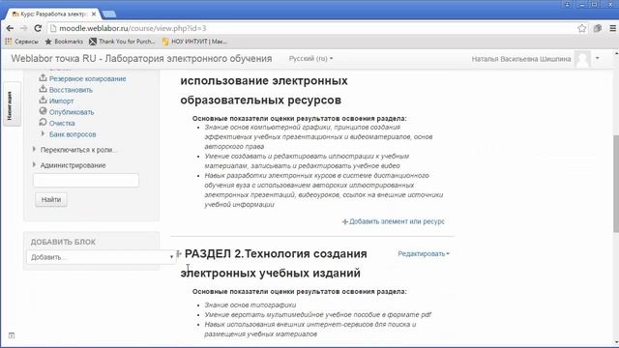Image resolution: width=619 pixels, height=348 pixels.
Task: Open the НОУ ИНТУИТ bookmark
Action: [x=194, y=42]
